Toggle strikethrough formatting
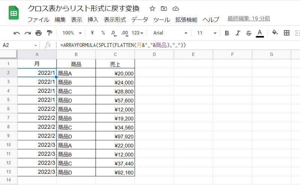Viewport: 300px width, 185px height. point(249,33)
